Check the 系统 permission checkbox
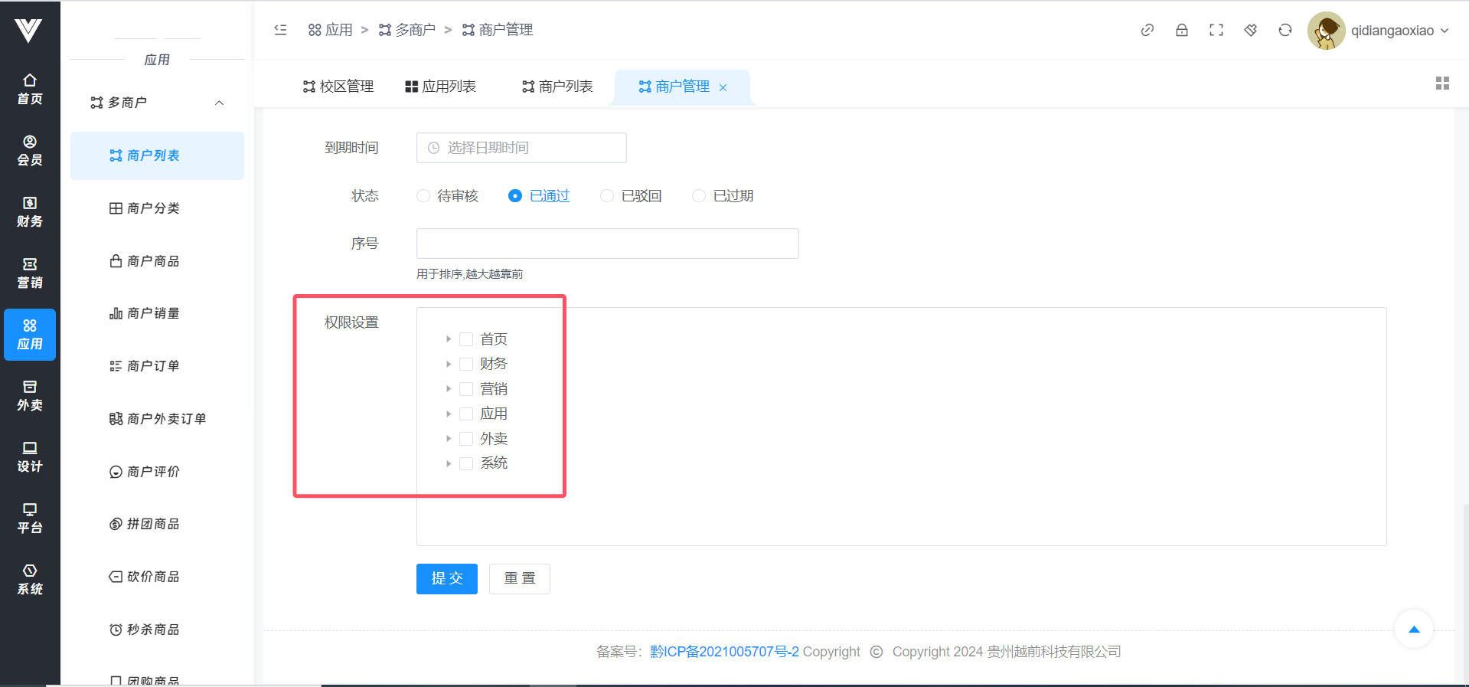Viewport: 1469px width, 687px height. [466, 463]
